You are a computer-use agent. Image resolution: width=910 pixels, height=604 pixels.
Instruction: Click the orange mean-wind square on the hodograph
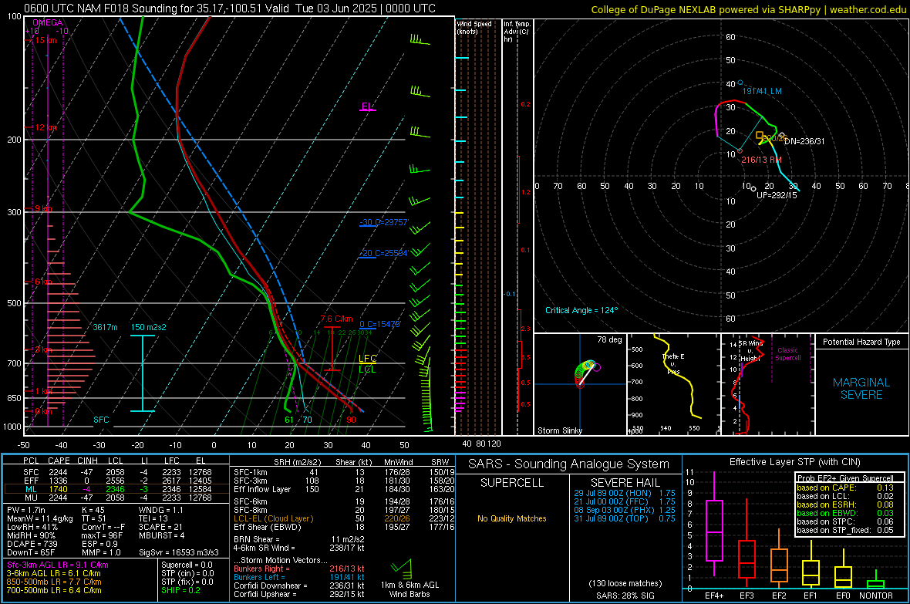pos(760,135)
